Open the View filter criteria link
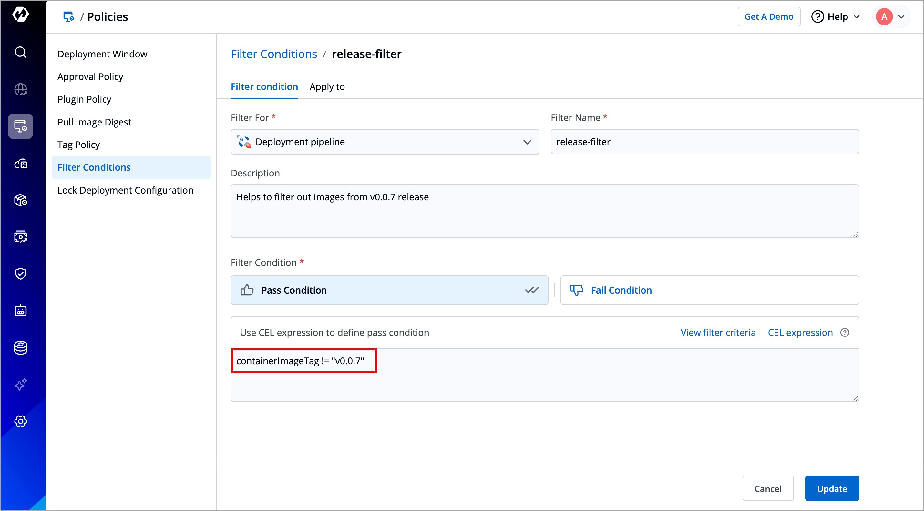 [x=718, y=333]
